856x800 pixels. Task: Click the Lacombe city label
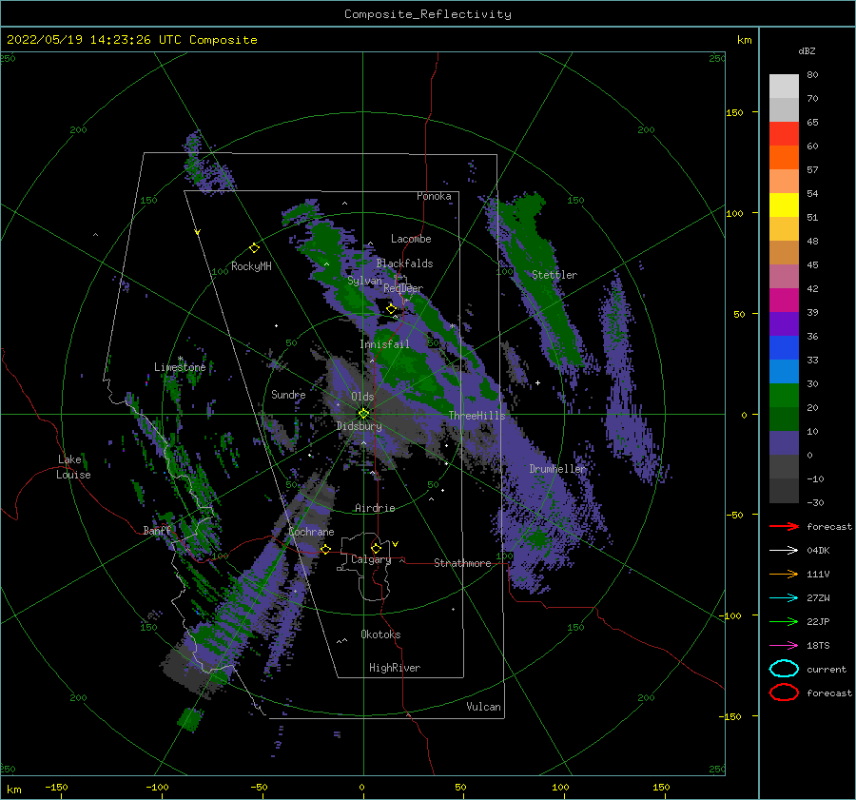click(411, 239)
